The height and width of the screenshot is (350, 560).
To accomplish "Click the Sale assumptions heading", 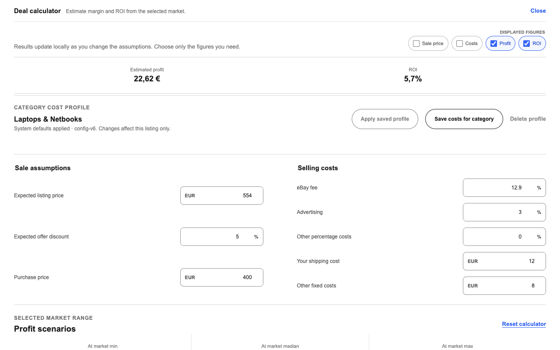I will coord(43,168).
